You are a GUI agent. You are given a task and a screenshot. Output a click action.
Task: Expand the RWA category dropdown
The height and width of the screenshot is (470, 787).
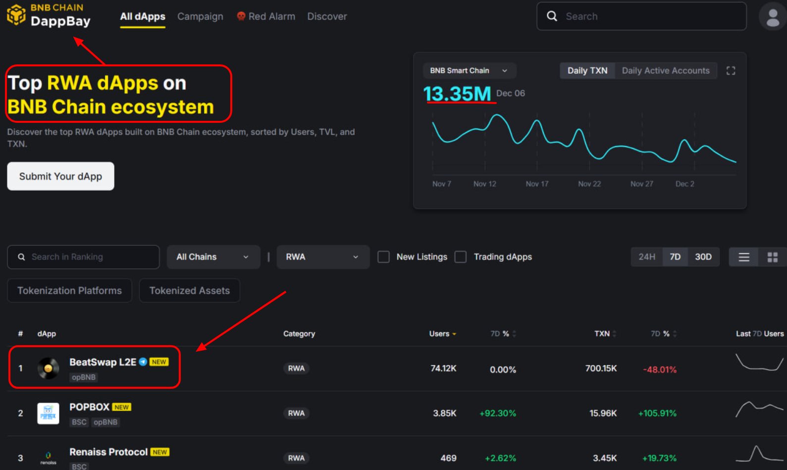[322, 257]
